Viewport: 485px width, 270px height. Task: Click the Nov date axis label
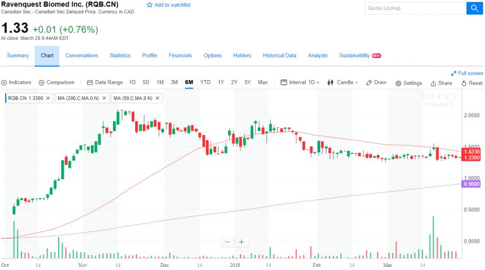coord(83,265)
